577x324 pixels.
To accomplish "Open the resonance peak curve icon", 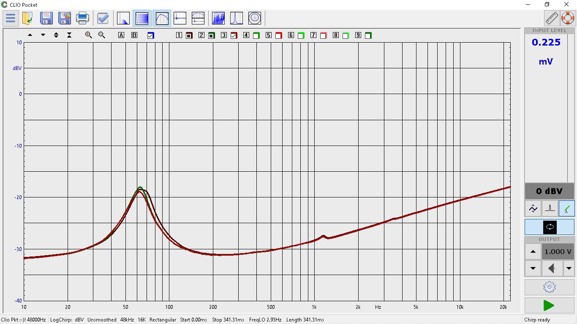I will [x=237, y=18].
